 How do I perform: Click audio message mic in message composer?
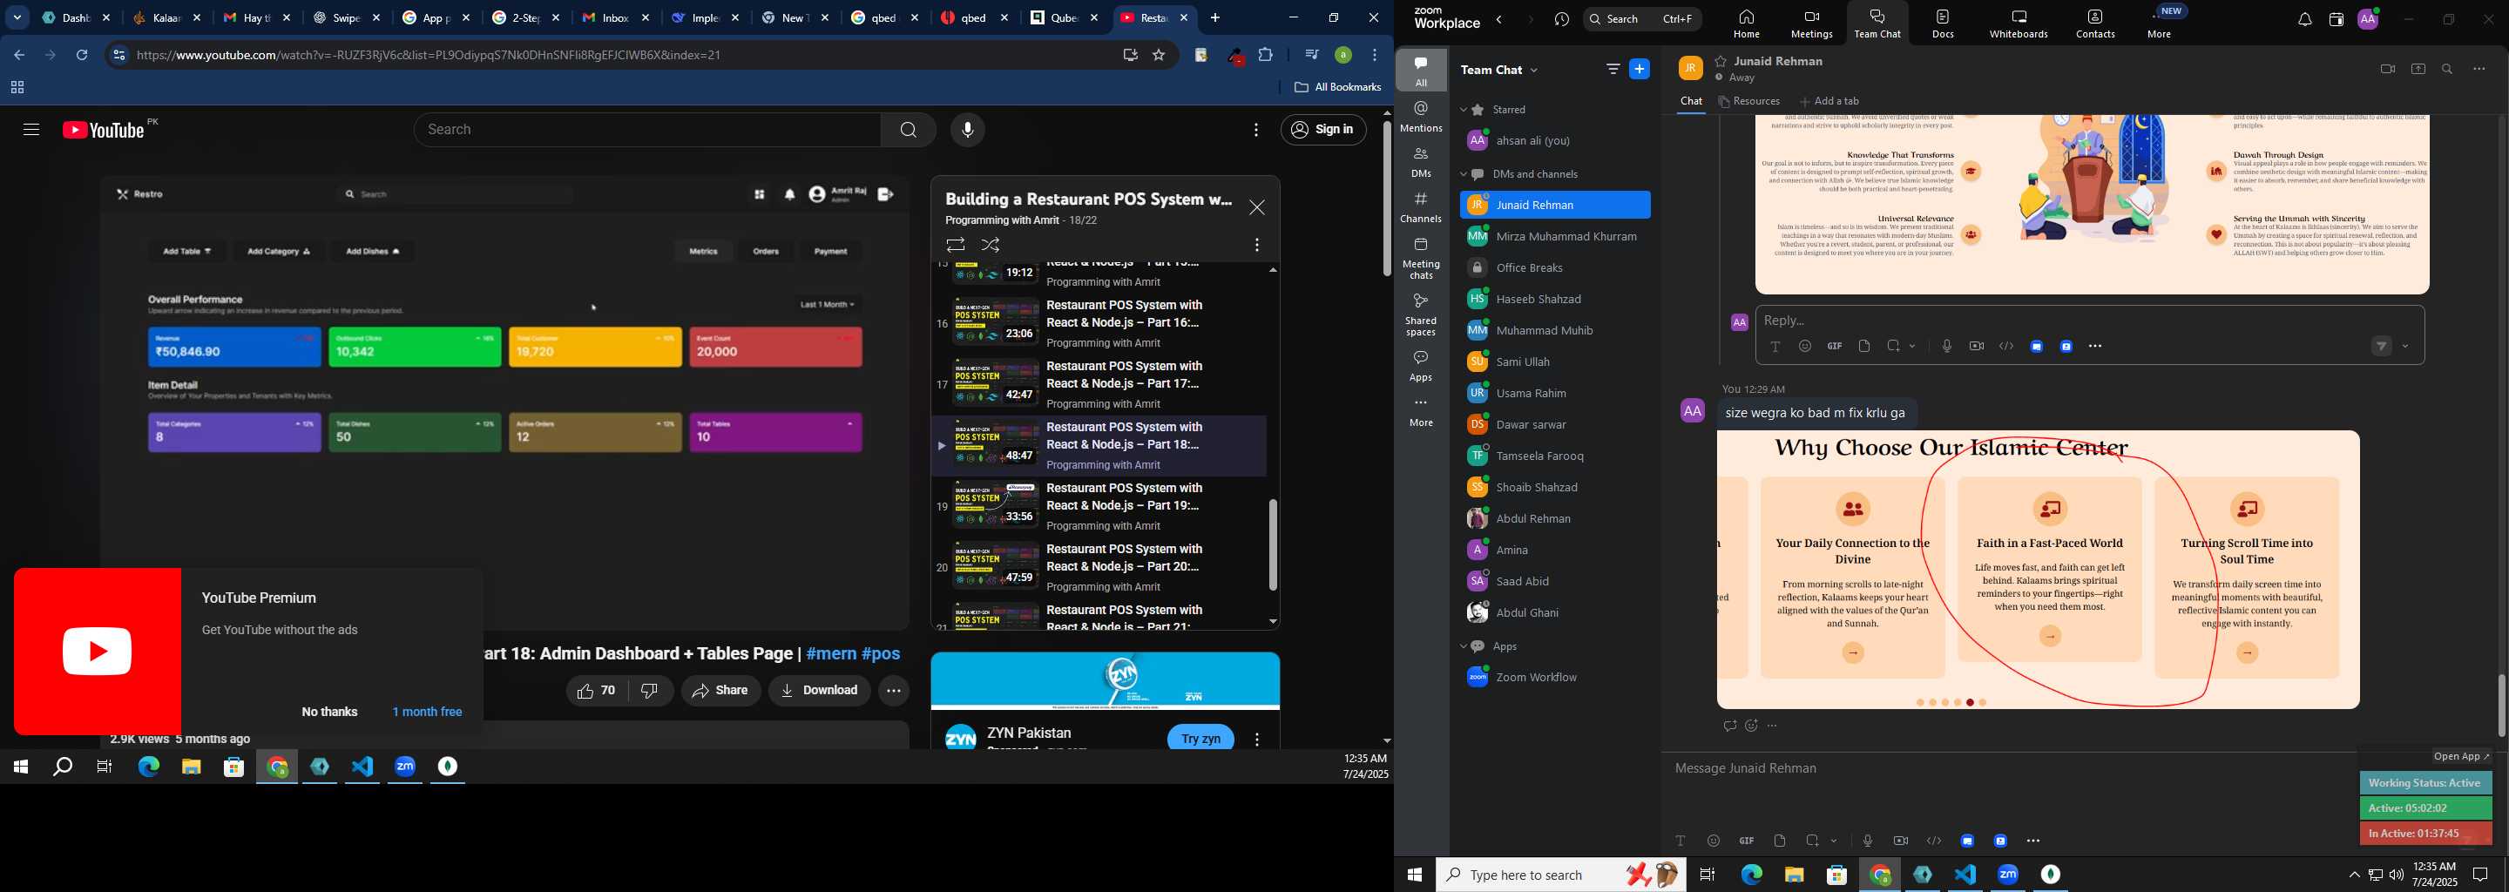1867,841
